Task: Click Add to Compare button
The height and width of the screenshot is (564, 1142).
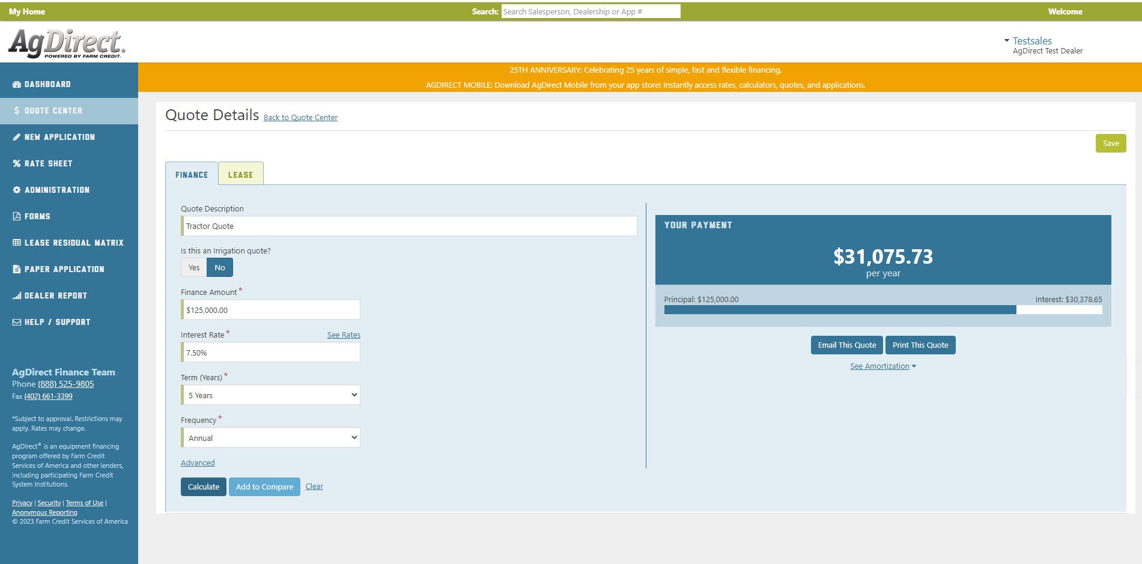Action: click(264, 487)
